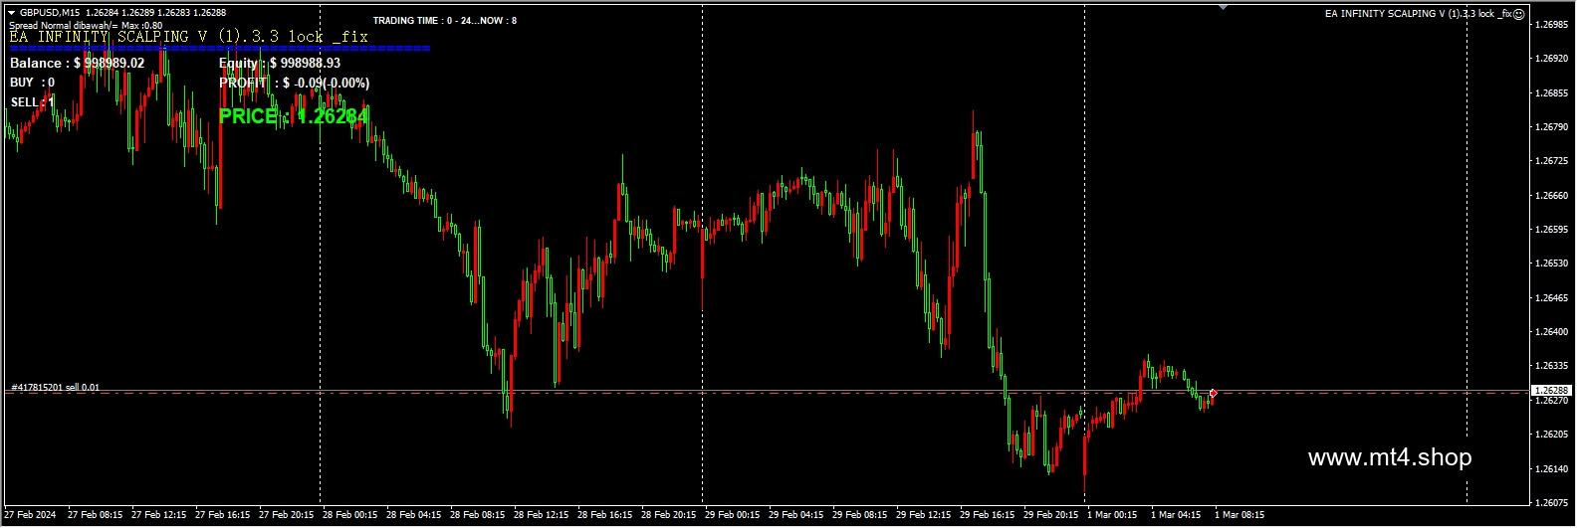Click the 29 Feb 00:15 time axis label
The width and height of the screenshot is (1577, 528).
point(733,515)
